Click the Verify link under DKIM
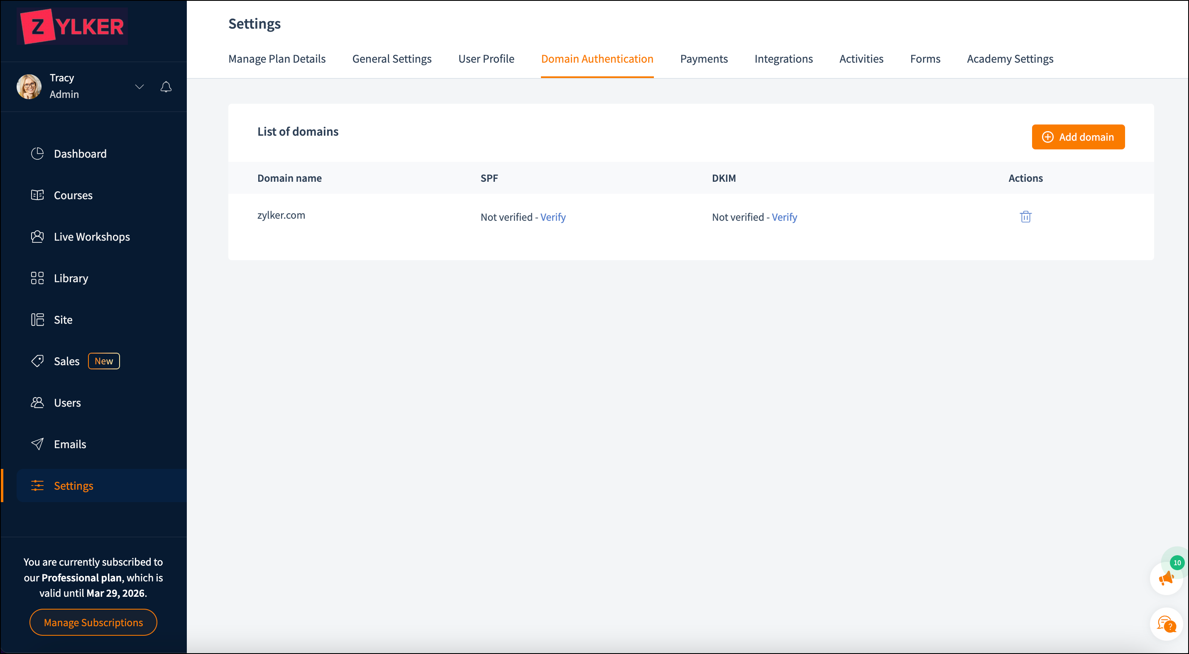The image size is (1189, 654). [x=784, y=217]
